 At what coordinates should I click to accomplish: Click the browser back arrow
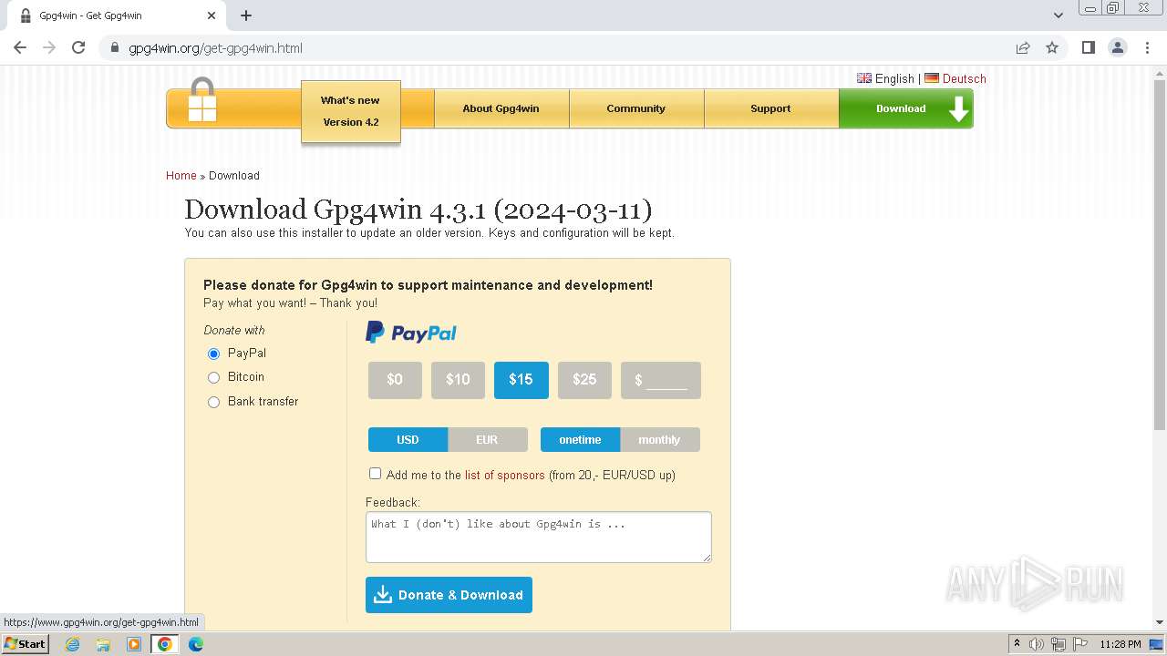tap(20, 48)
